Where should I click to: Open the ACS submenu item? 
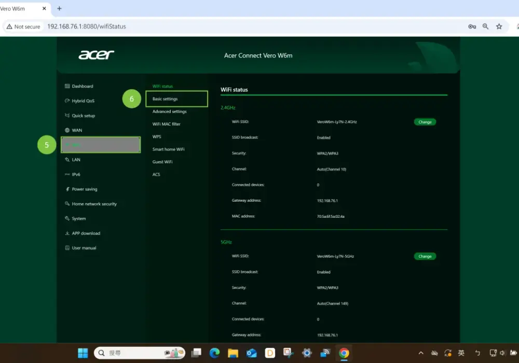tap(156, 174)
